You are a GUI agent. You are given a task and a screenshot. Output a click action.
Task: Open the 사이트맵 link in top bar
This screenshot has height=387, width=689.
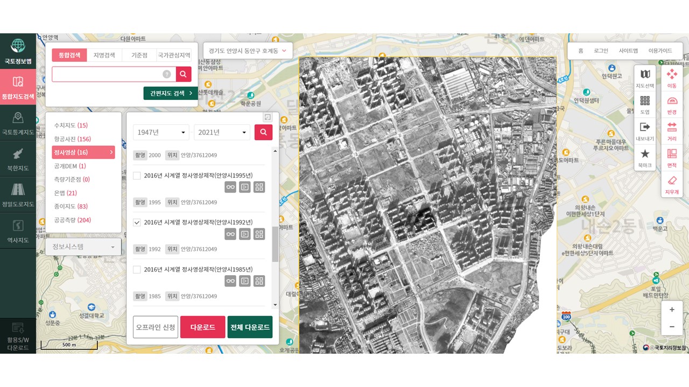(x=628, y=51)
